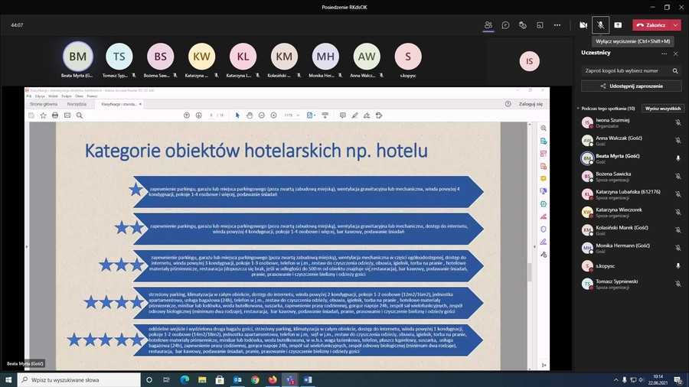Viewport: 689px width, 387px height.
Task: Unmute the microphone in the meeting toolbar
Action: [601, 24]
